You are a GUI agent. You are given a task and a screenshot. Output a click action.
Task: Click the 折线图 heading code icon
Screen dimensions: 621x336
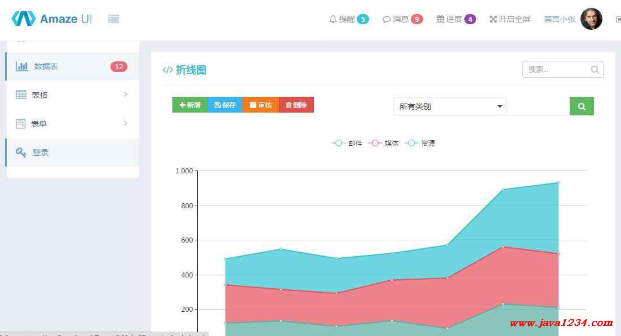point(167,70)
